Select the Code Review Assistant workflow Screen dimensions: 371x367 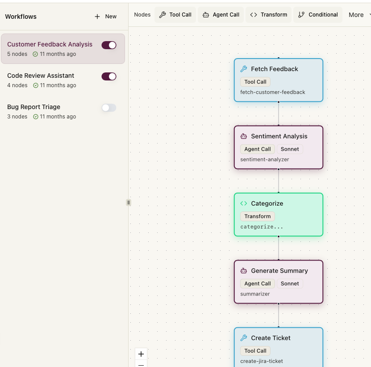click(41, 76)
